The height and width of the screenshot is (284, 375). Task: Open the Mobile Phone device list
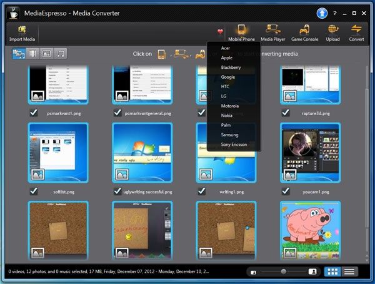241,33
